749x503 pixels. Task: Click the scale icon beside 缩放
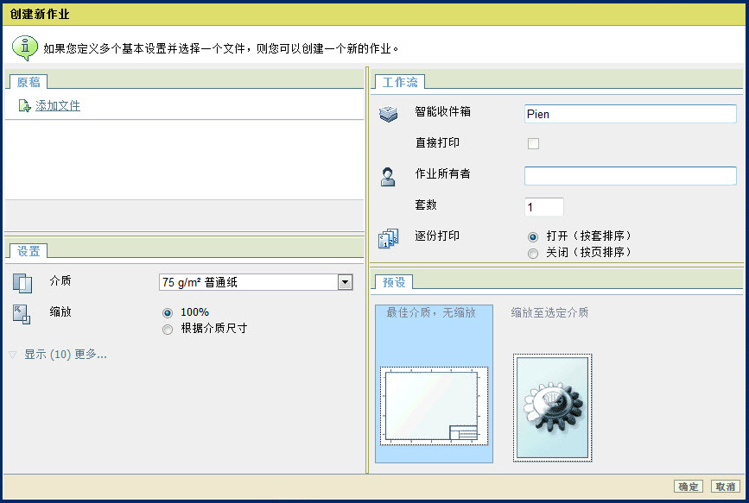tap(22, 314)
